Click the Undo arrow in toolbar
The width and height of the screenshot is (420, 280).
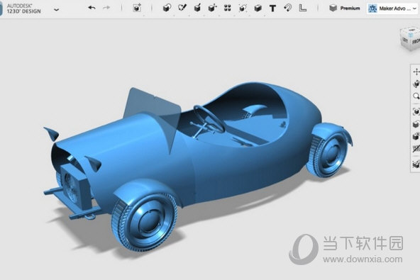click(x=92, y=8)
